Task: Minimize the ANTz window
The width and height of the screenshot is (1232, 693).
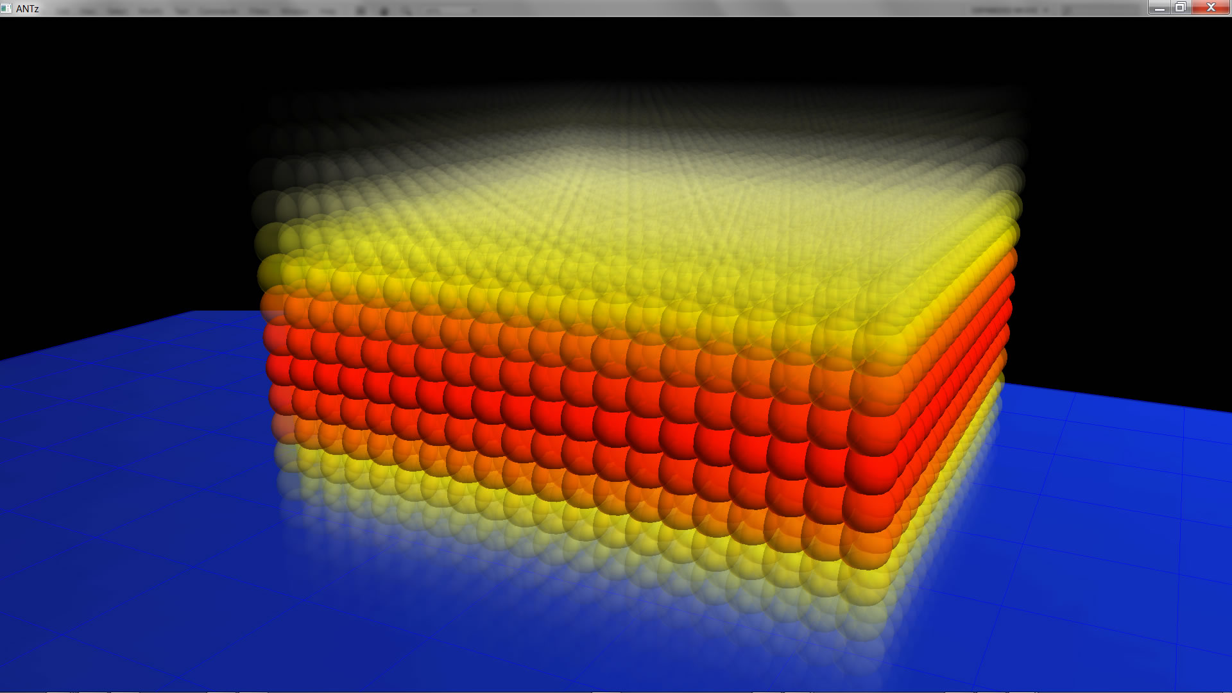Action: point(1159,8)
